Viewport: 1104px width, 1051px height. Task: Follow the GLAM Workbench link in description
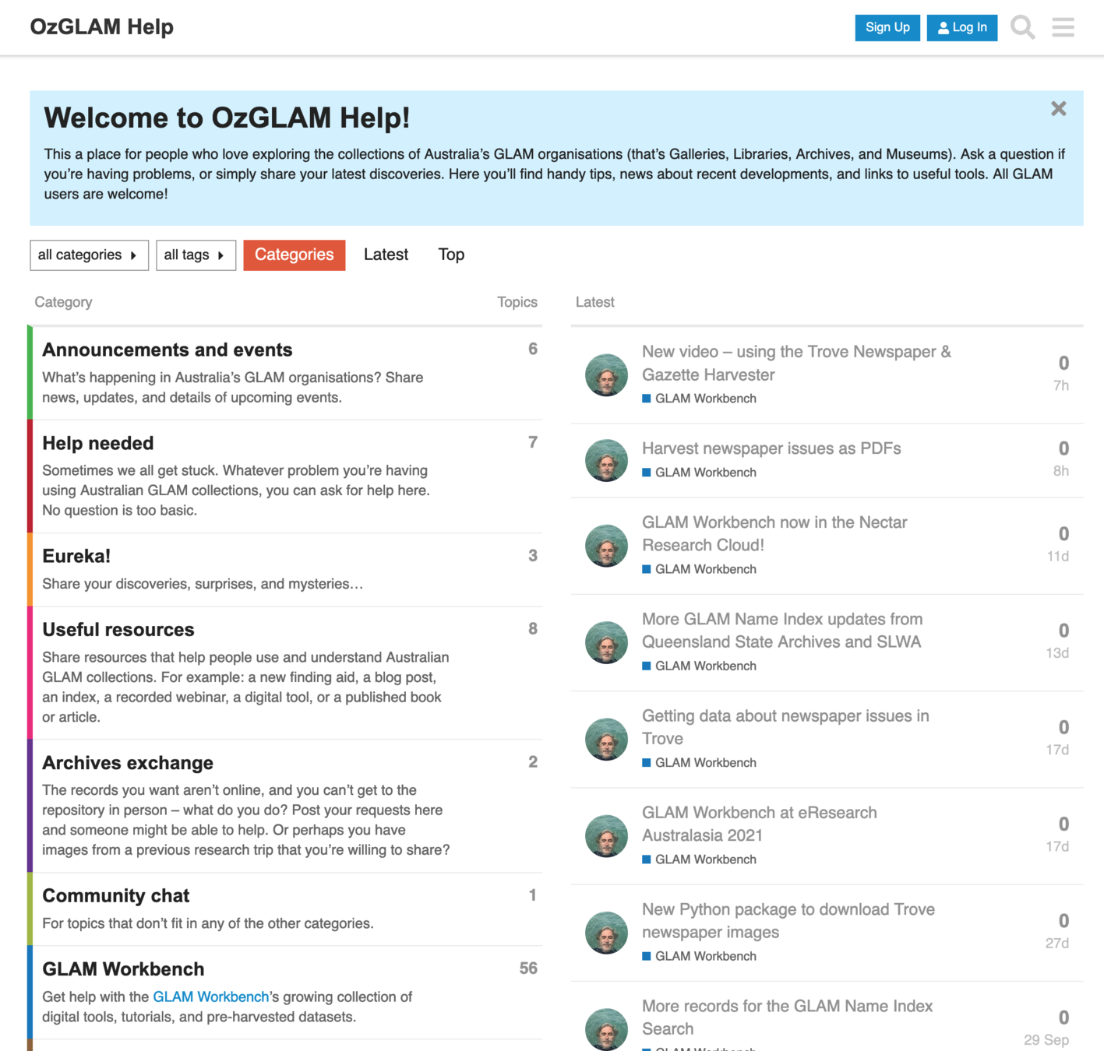[x=210, y=997]
